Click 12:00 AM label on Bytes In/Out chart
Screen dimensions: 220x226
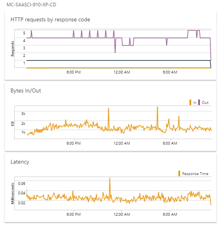click(122, 143)
